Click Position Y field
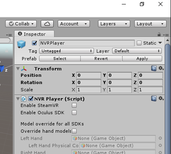This screenshot has height=154, width=171. click(119, 75)
